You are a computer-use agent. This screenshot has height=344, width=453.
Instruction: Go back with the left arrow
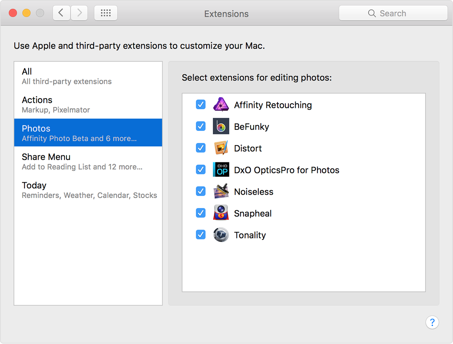[61, 13]
